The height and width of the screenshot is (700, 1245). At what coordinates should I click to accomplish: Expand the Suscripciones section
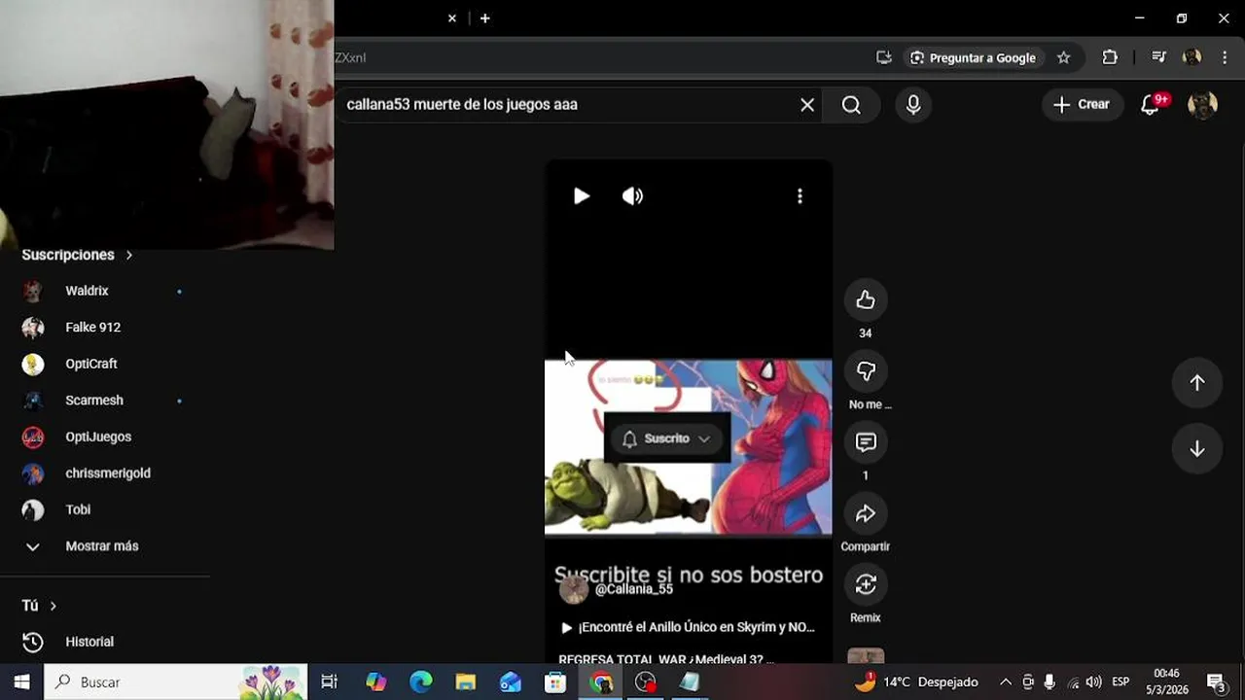[78, 255]
